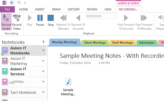Image resolution: width=164 pixels, height=101 pixels.
Task: Click the Play button
Action: pos(30,20)
